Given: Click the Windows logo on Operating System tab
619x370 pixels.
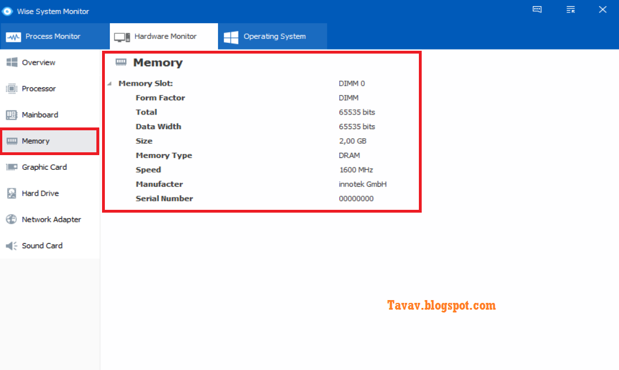Looking at the screenshot, I should click(231, 36).
